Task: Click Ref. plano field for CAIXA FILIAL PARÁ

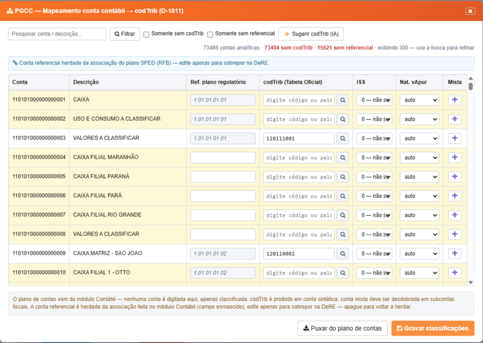Action: (223, 196)
